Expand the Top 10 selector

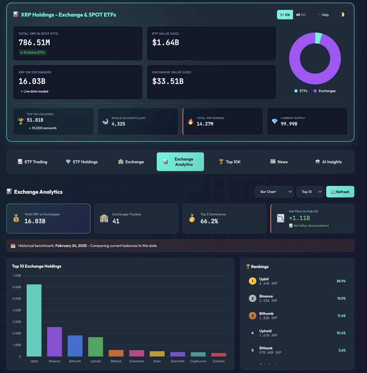[309, 192]
